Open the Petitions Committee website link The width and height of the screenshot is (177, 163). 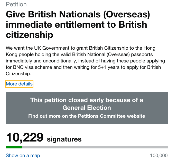pyautogui.click(x=111, y=116)
